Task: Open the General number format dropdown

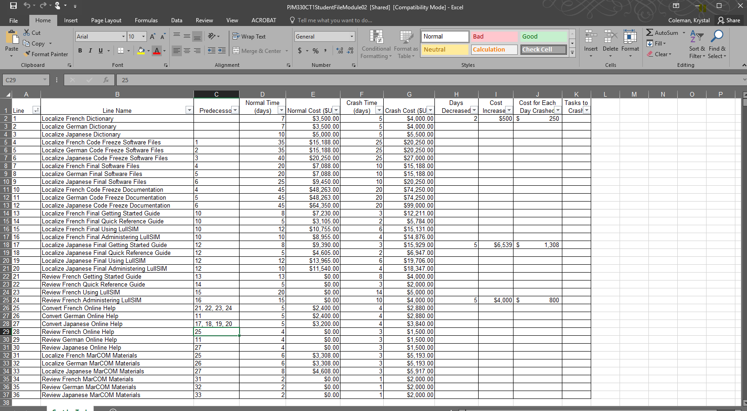Action: [352, 37]
